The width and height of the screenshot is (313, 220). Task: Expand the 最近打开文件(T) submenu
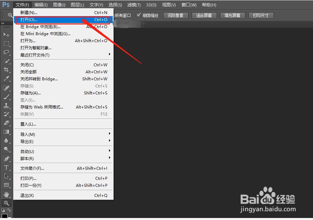click(63, 55)
